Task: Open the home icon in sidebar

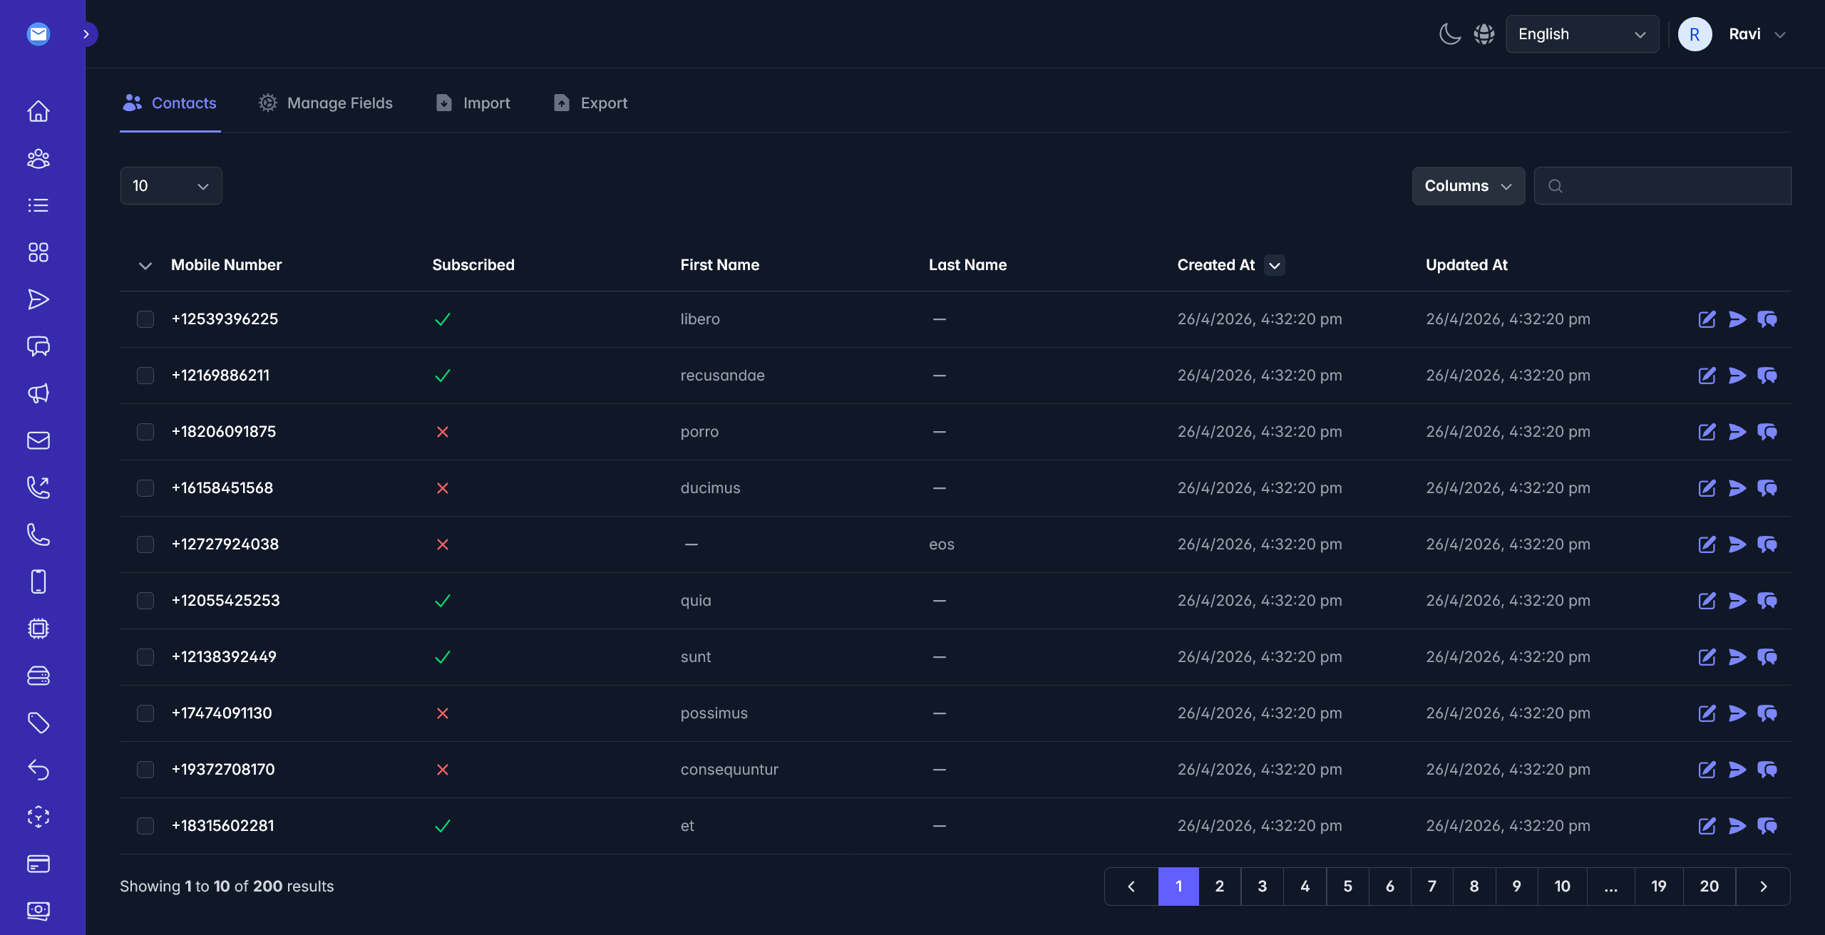Action: (38, 111)
